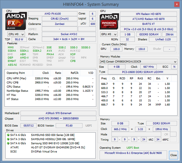The height and width of the screenshot is (163, 182).
Task: Click the tRC 34 timing field
Action: (x=158, y=139)
